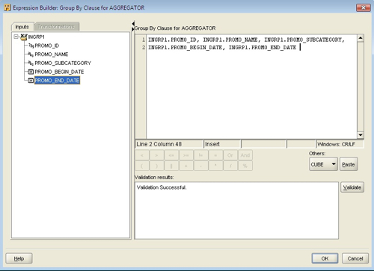Click the date icon beside PROMO_END_DATE
The image size is (374, 271).
(x=31, y=81)
